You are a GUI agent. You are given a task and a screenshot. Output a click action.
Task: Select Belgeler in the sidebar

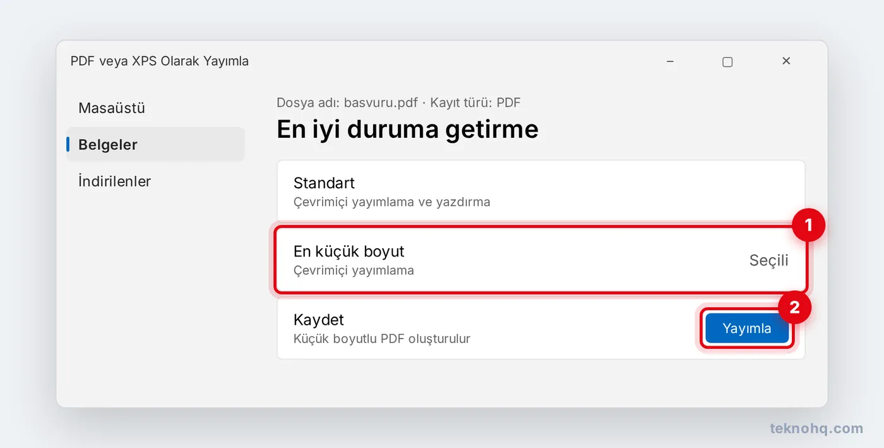click(155, 145)
